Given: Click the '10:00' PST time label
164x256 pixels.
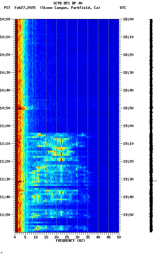Looking at the screenshot, I should [5, 19].
